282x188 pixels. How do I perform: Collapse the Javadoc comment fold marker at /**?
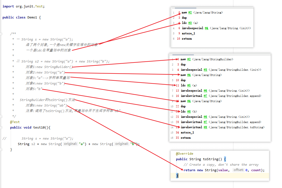(x=1, y=34)
